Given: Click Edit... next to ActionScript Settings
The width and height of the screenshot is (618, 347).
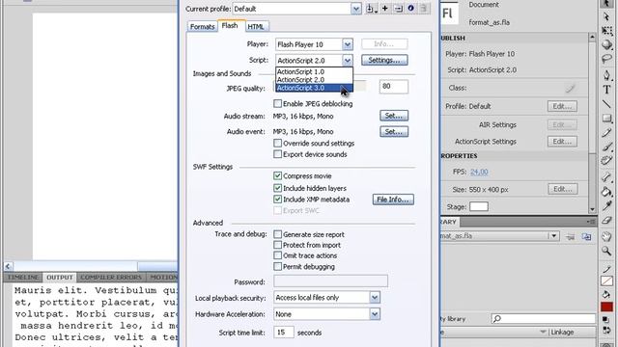Looking at the screenshot, I should click(x=562, y=142).
